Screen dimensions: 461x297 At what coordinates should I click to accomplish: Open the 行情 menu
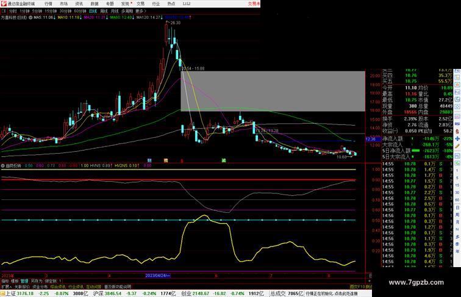click(x=48, y=4)
